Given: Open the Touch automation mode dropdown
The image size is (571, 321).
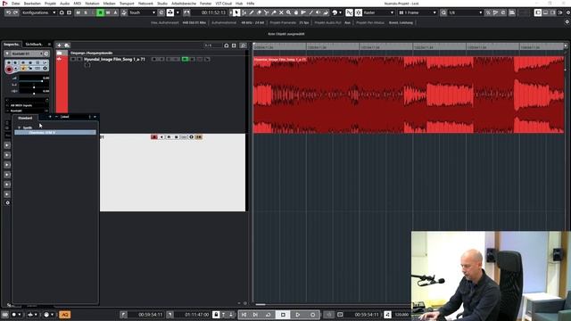Looking at the screenshot, I should pos(142,12).
